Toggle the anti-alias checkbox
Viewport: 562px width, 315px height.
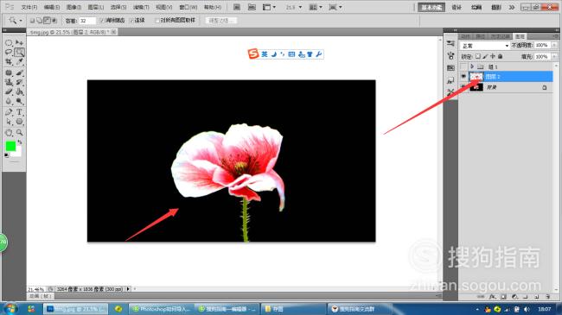click(102, 21)
